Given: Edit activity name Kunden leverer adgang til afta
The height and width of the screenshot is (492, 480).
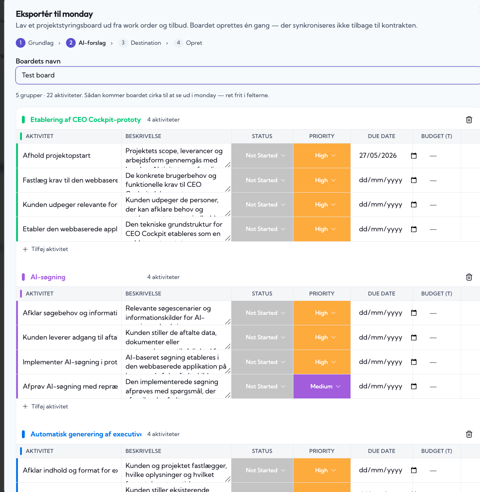Looking at the screenshot, I should (70, 337).
